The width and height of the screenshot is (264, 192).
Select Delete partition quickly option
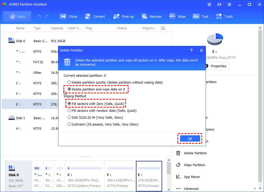pyautogui.click(x=115, y=82)
